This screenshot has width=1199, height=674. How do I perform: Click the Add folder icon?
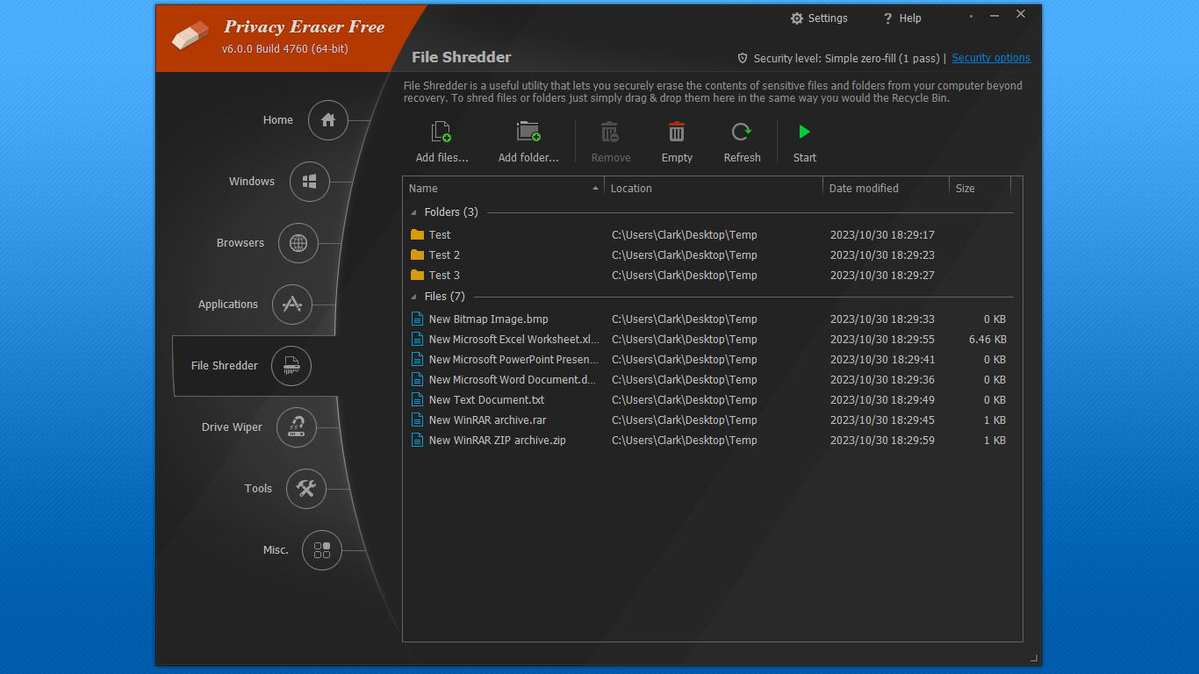528,131
